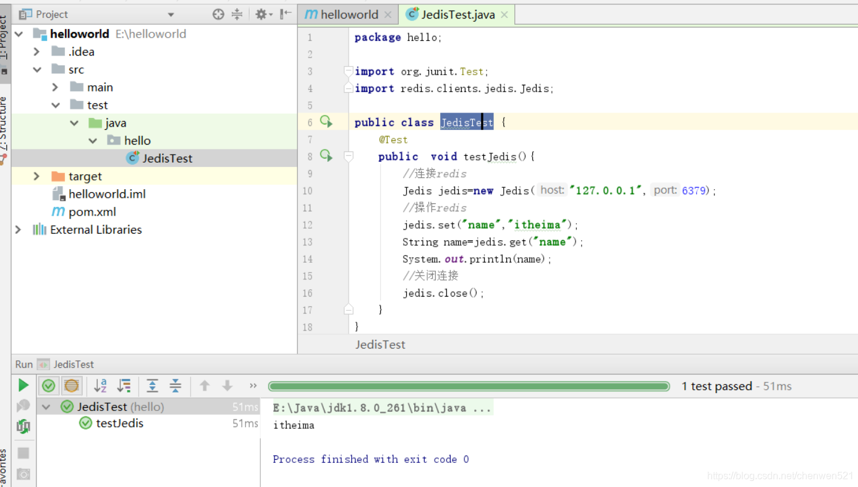Expand all test results in Run panel

pyautogui.click(x=152, y=386)
